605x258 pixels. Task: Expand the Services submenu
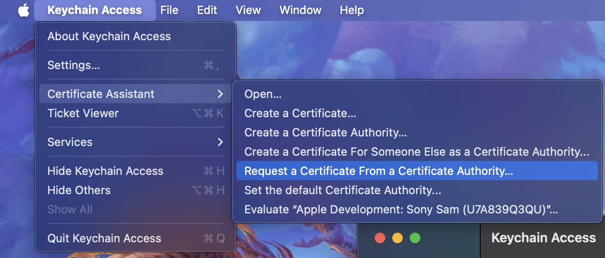click(135, 142)
